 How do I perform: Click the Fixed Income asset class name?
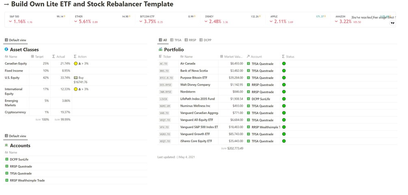coord(14,71)
